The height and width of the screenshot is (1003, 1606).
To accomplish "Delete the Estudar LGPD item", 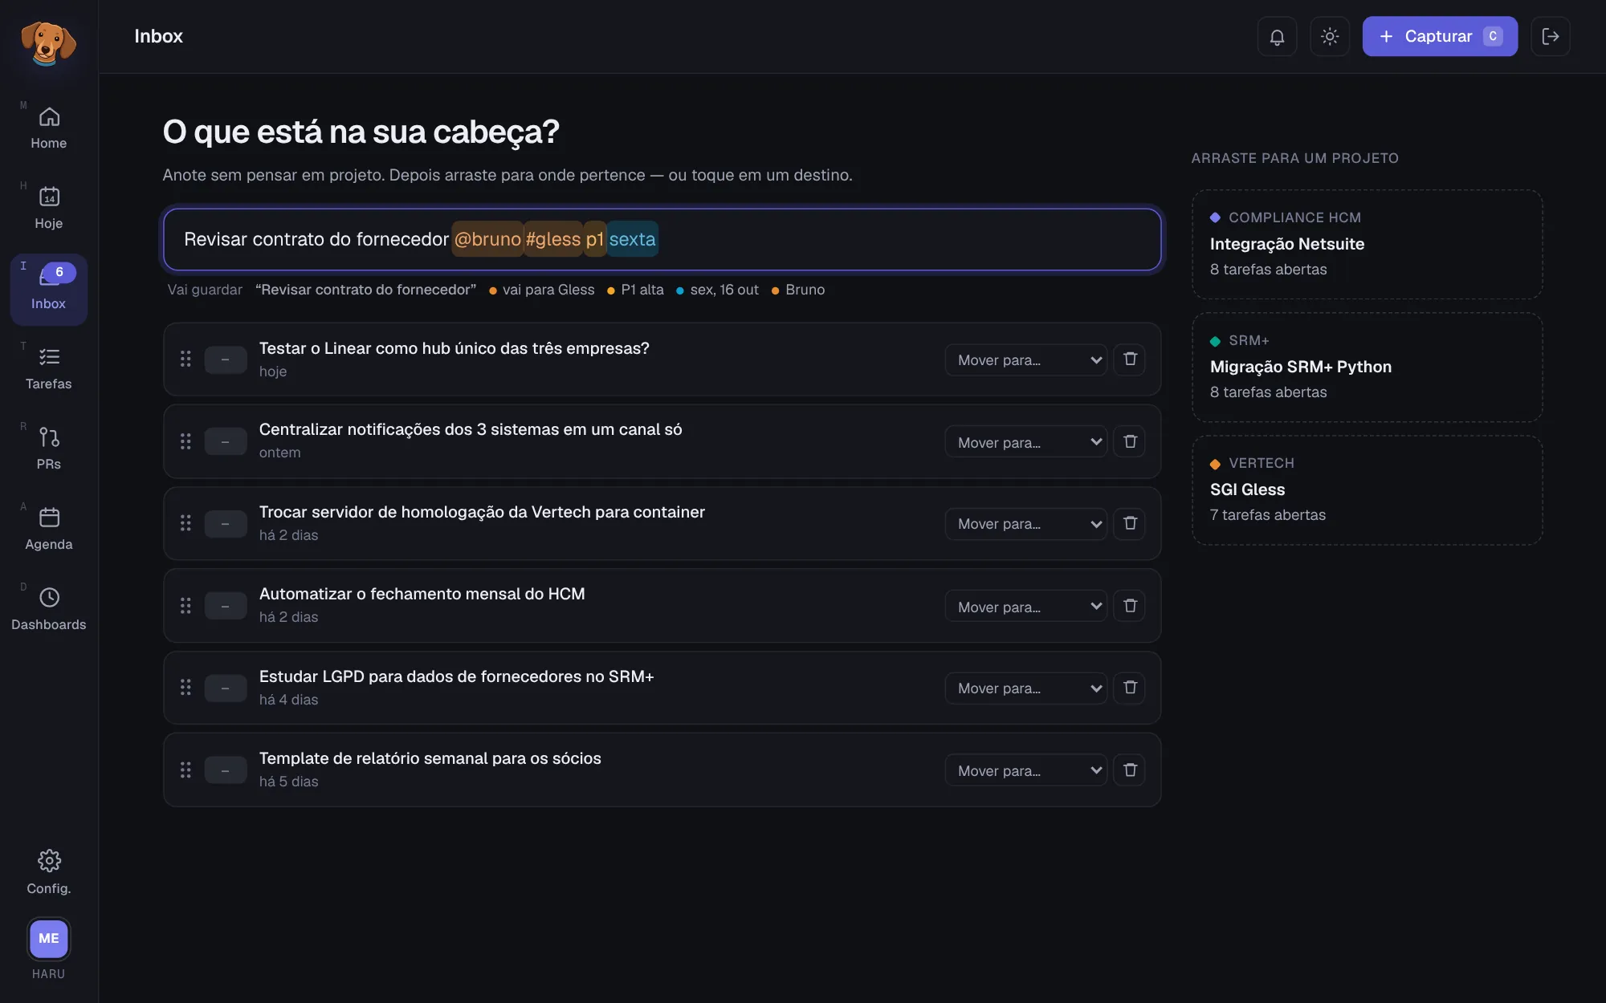I will (1130, 688).
